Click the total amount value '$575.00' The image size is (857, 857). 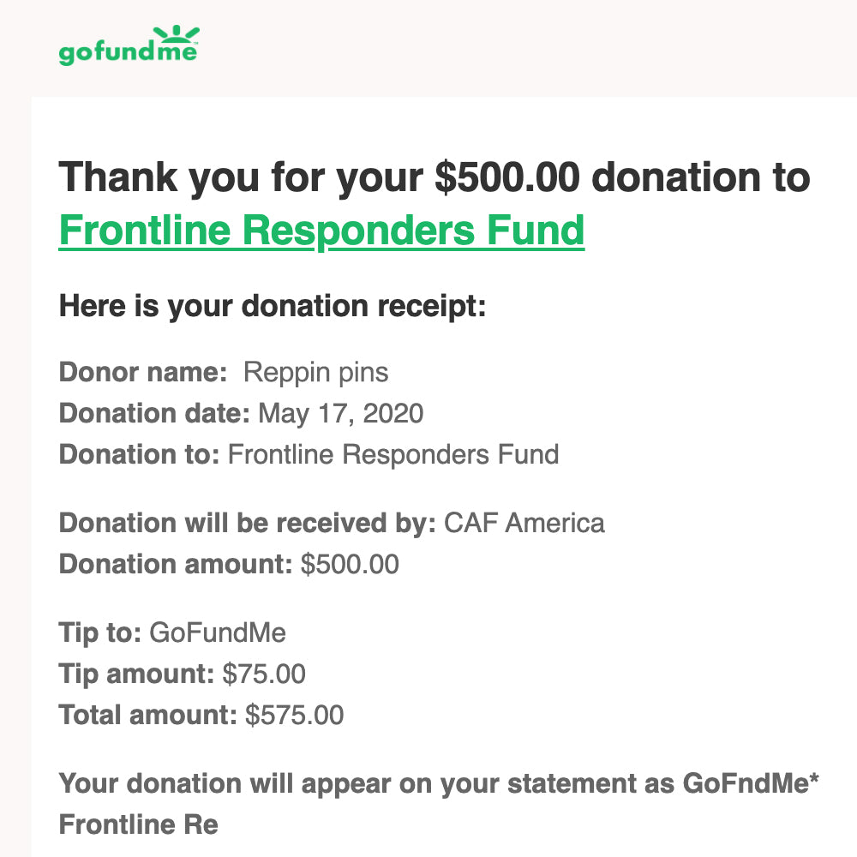295,715
